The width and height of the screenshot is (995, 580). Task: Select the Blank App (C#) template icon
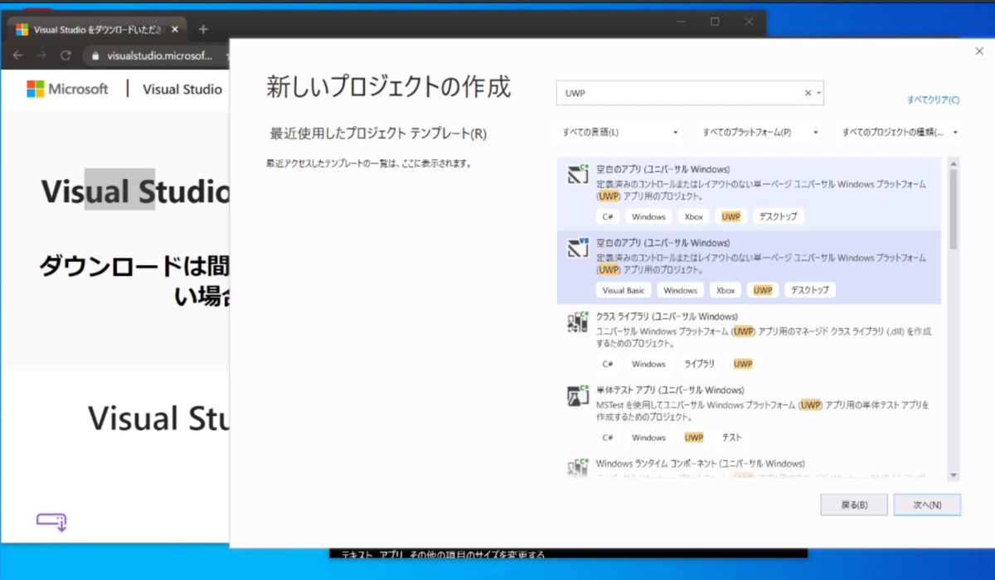click(x=576, y=174)
